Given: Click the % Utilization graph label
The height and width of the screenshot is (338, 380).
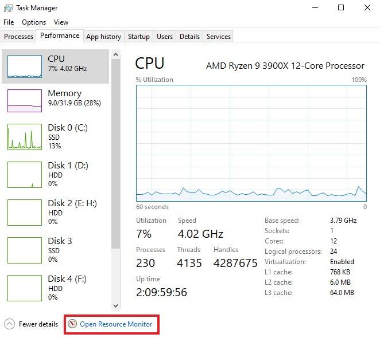Looking at the screenshot, I should 154,80.
